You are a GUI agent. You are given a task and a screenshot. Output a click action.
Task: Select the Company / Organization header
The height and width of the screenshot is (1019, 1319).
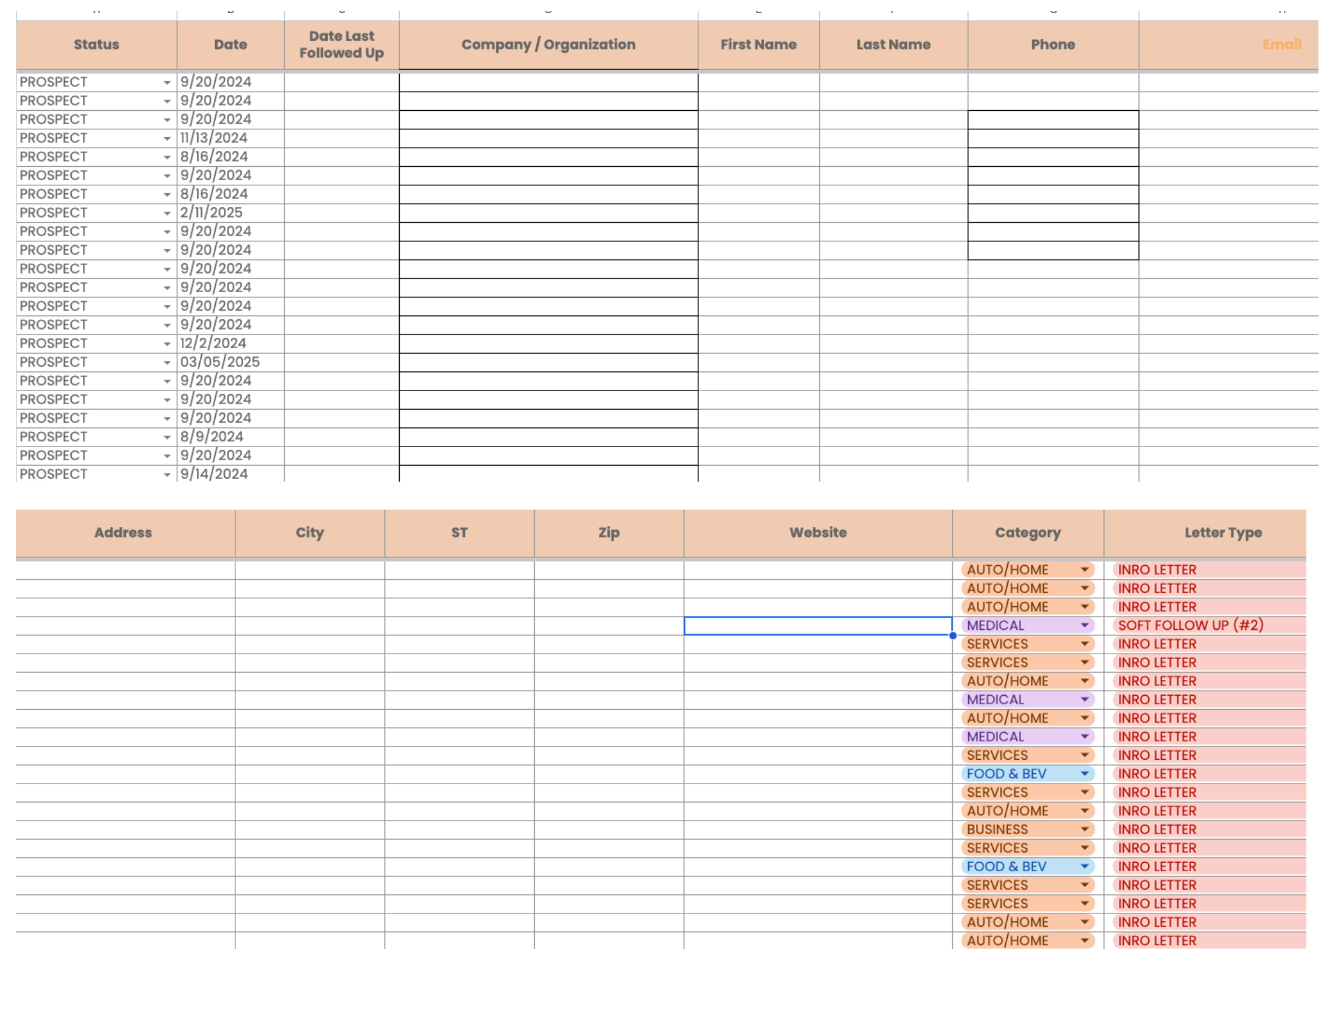point(548,44)
